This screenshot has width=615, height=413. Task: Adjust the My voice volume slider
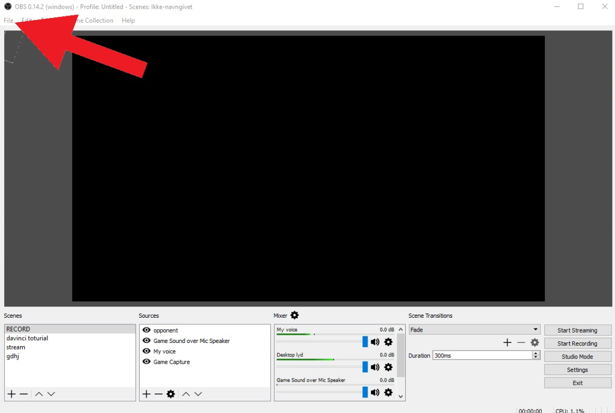coord(365,342)
